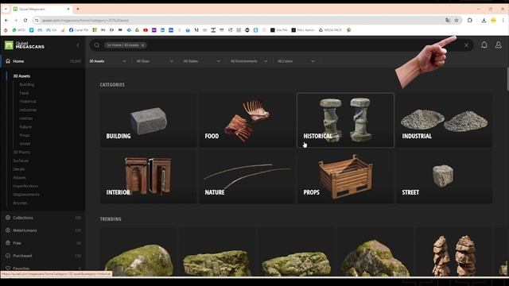Open Imperfections in the sidebar
Viewport: 509px width, 286px height.
point(25,186)
